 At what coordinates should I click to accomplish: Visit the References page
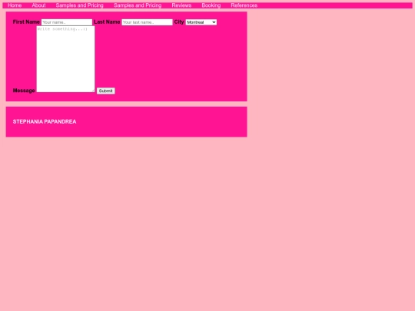(244, 5)
